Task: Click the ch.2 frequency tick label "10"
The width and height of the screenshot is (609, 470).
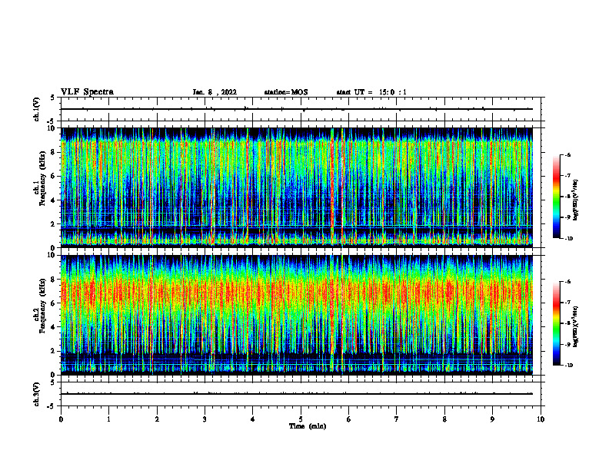Action: click(x=52, y=255)
